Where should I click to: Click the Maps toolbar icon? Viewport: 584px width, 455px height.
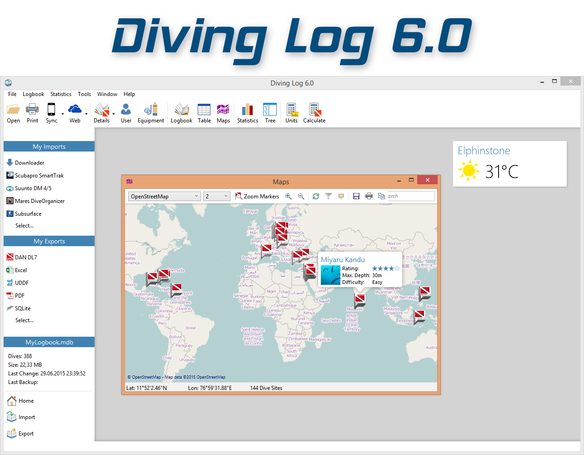pos(223,113)
